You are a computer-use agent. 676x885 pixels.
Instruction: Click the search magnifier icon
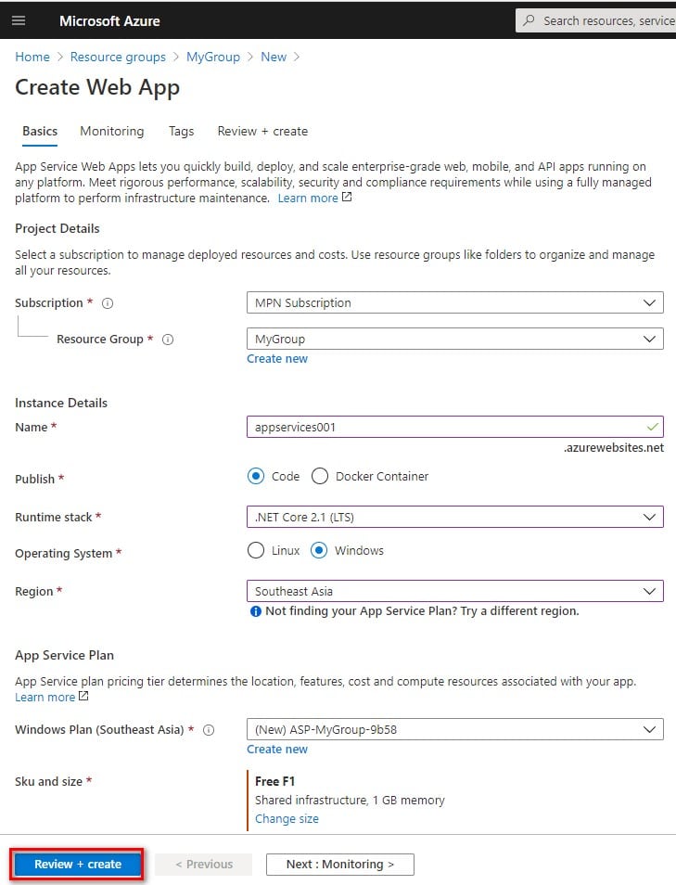(529, 20)
